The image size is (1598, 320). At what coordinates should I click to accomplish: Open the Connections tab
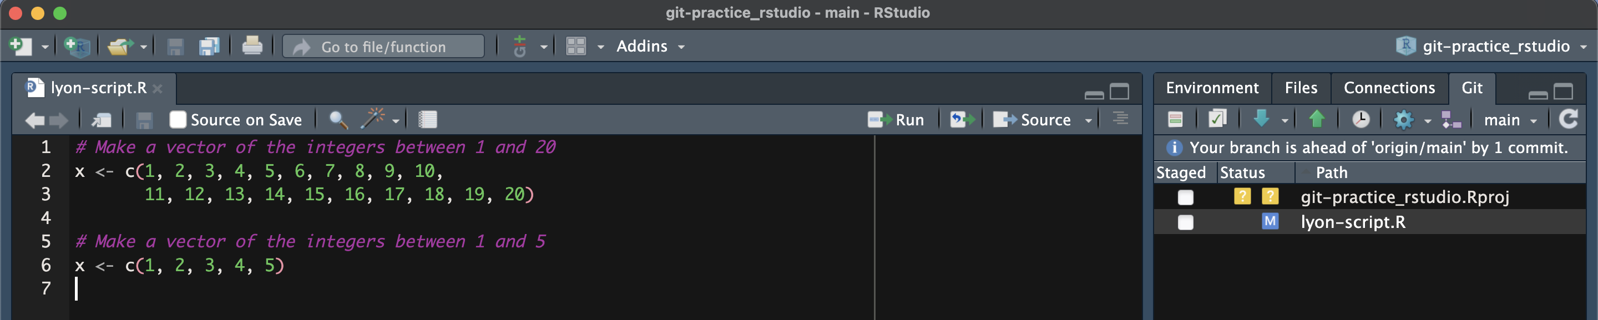pyautogui.click(x=1389, y=88)
